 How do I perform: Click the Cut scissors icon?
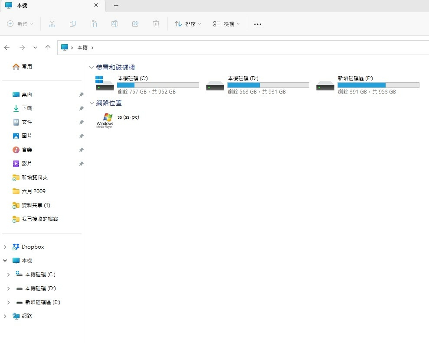point(52,24)
